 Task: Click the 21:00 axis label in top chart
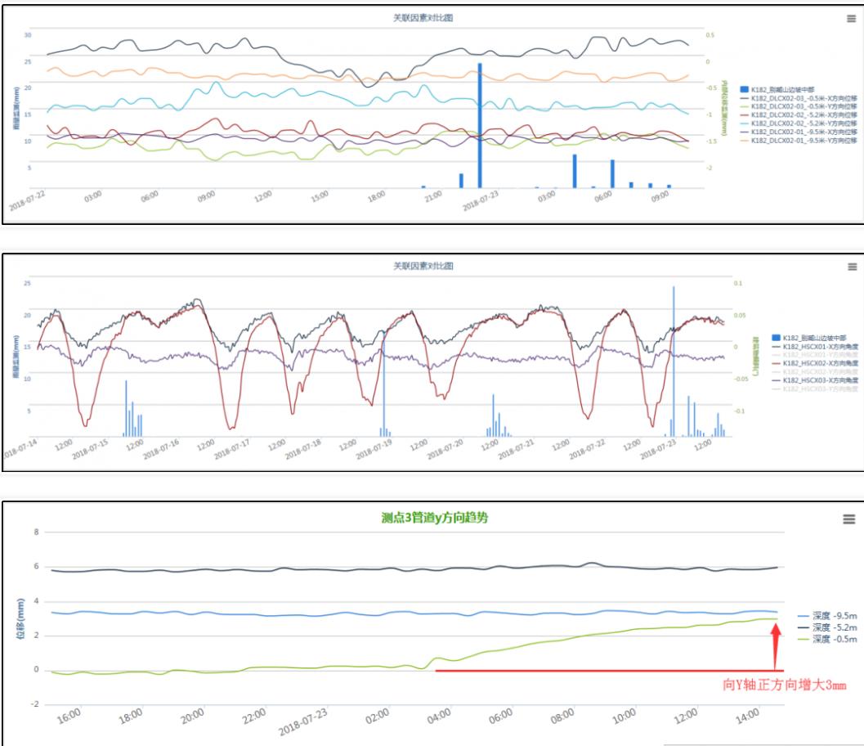pyautogui.click(x=432, y=195)
